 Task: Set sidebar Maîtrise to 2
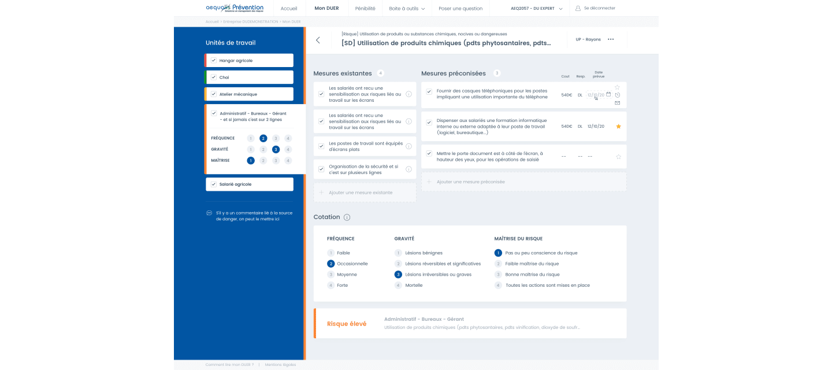[263, 160]
